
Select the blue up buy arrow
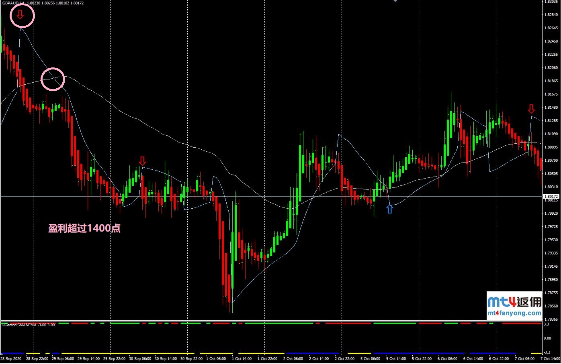[x=389, y=209]
